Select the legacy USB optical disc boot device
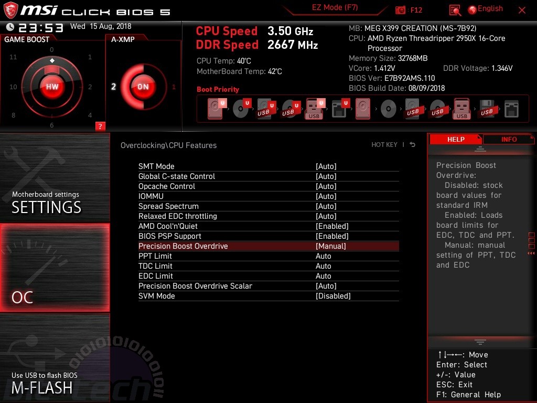 coord(438,109)
